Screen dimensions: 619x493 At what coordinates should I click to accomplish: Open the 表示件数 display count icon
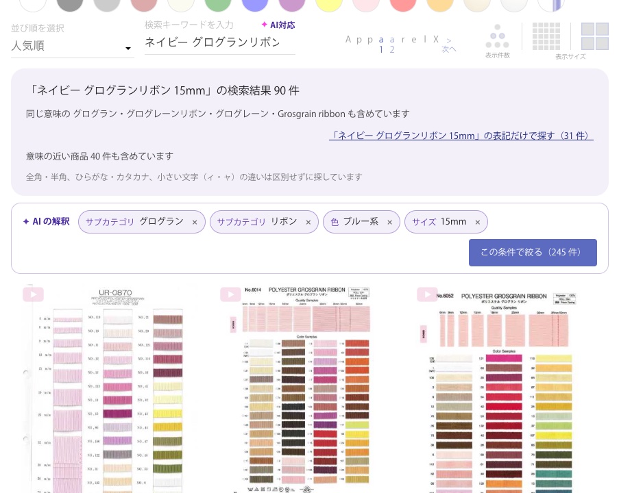pyautogui.click(x=498, y=41)
